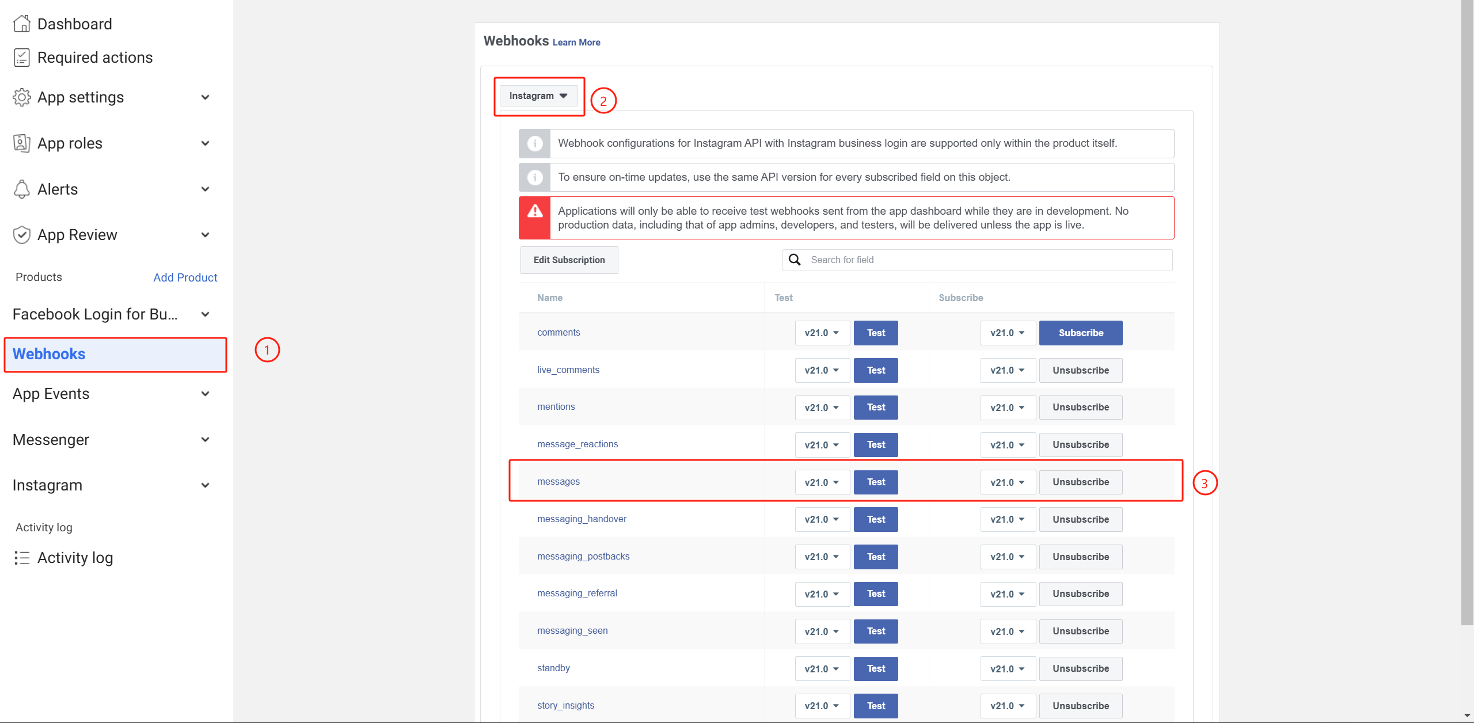Click Learn More webhook documentation link

click(x=576, y=42)
